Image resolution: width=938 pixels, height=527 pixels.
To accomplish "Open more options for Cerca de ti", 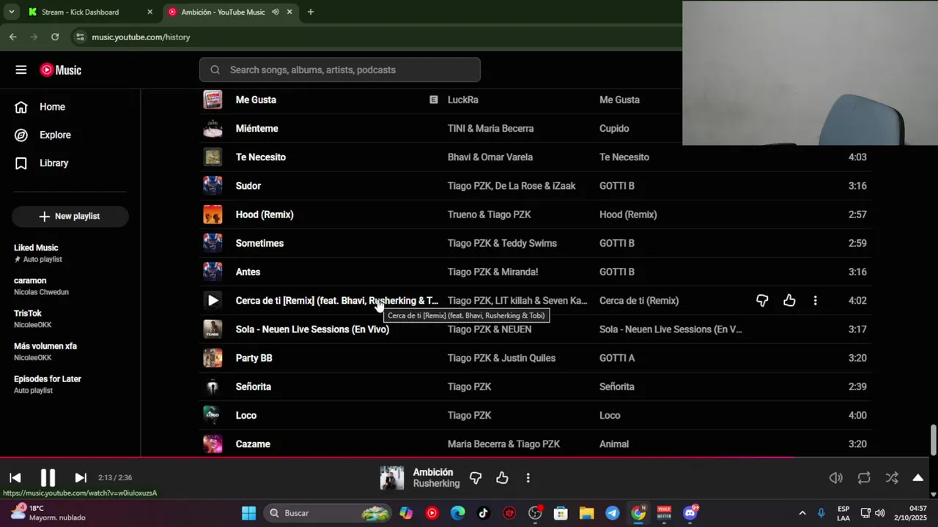I will (815, 301).
